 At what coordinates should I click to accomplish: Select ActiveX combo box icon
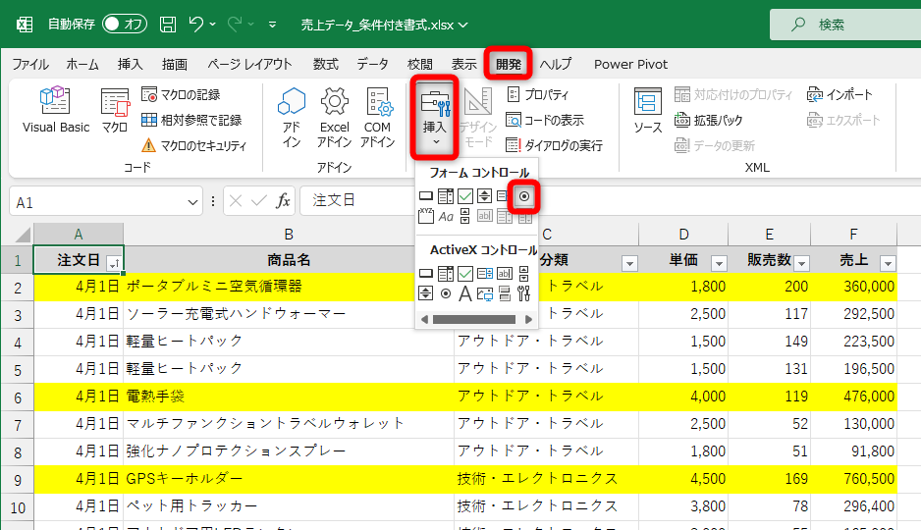point(446,274)
